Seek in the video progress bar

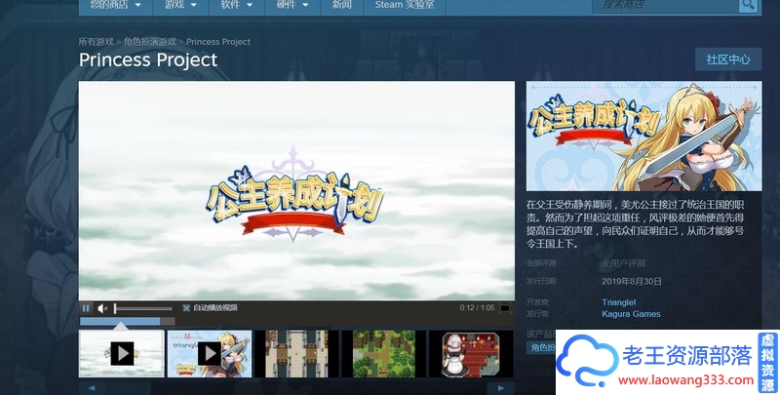127,322
